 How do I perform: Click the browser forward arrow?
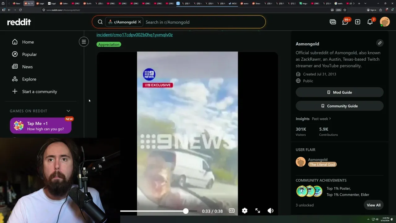[x=15, y=10]
